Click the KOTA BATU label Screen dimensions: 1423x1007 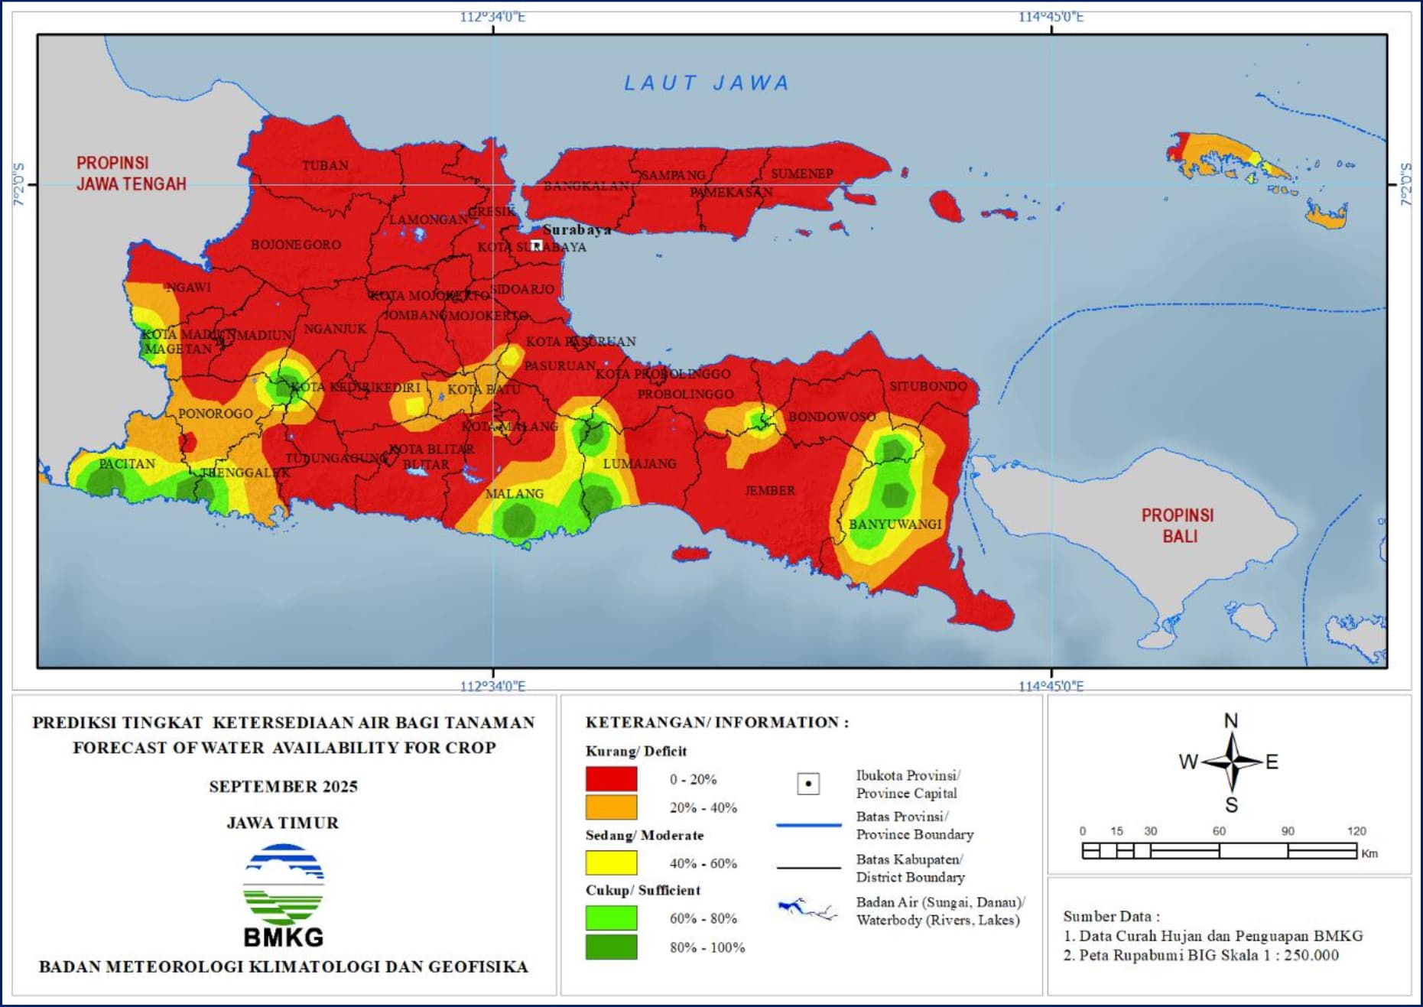[x=483, y=390]
